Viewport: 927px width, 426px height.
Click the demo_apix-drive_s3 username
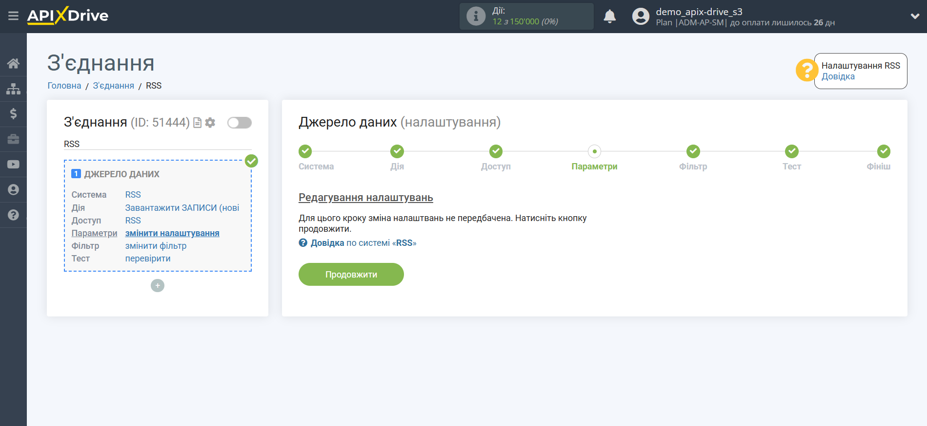point(699,12)
